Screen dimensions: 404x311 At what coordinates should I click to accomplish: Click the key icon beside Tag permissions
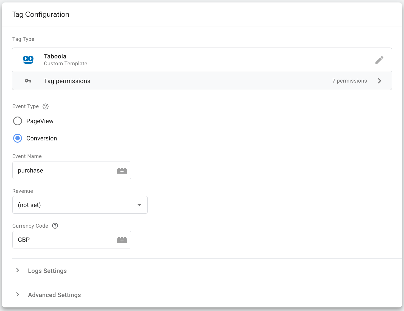tap(28, 81)
